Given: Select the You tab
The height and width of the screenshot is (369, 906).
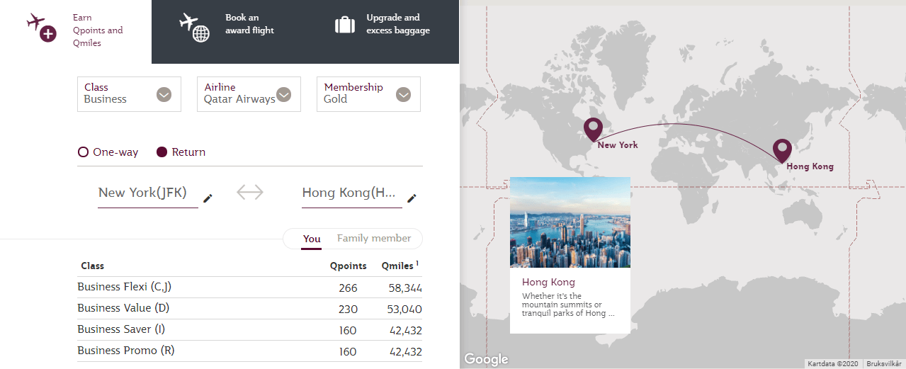Looking at the screenshot, I should (312, 239).
